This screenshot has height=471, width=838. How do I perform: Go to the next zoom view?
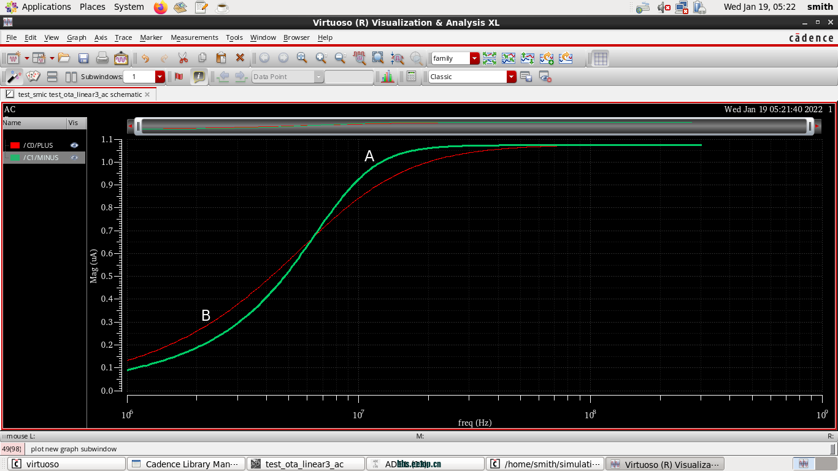283,58
